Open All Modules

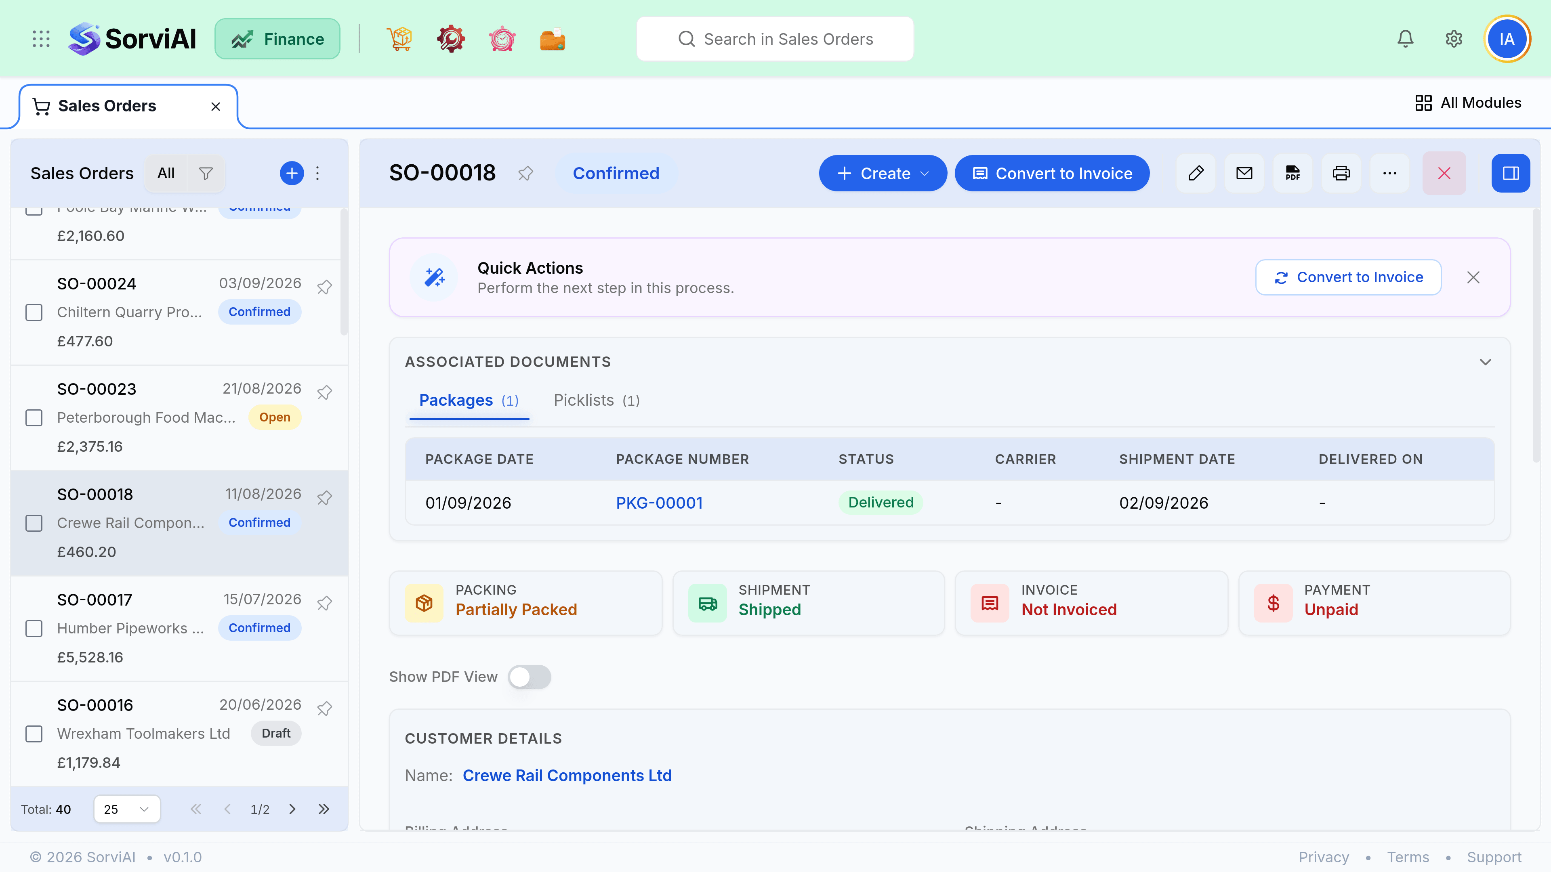[1468, 103]
